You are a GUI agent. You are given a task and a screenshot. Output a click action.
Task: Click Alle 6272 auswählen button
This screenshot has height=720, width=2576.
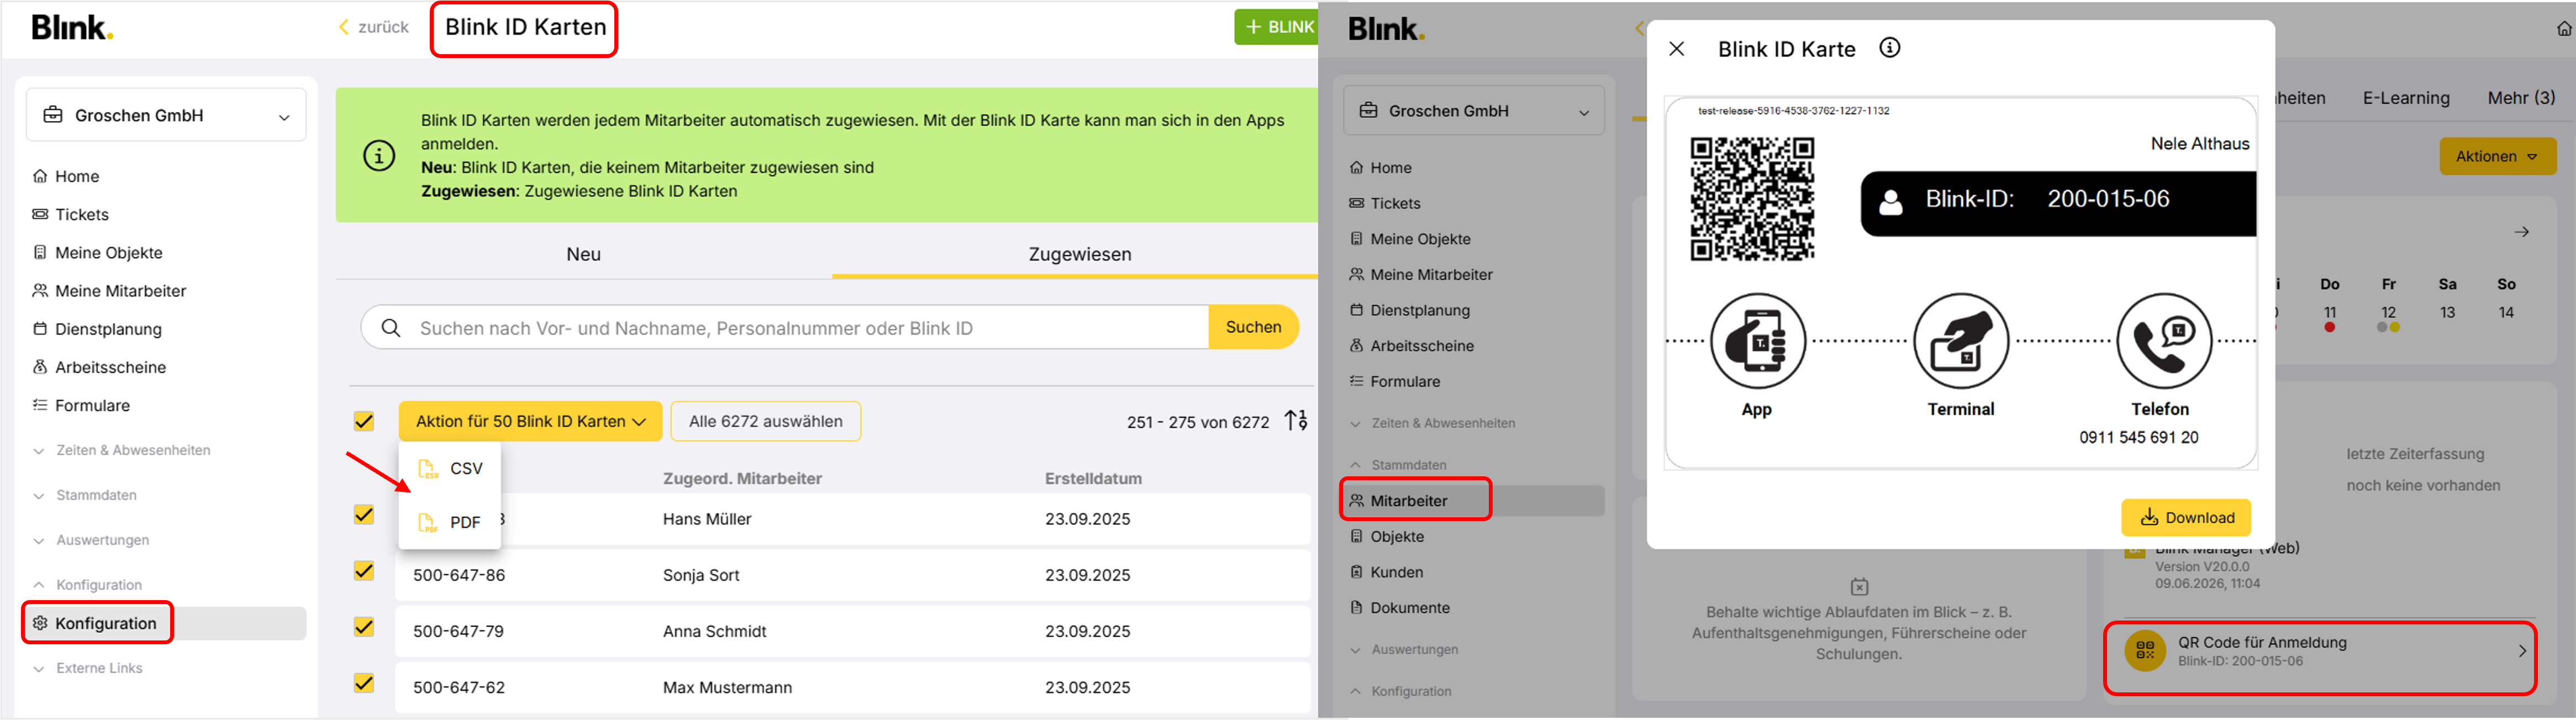pos(766,421)
